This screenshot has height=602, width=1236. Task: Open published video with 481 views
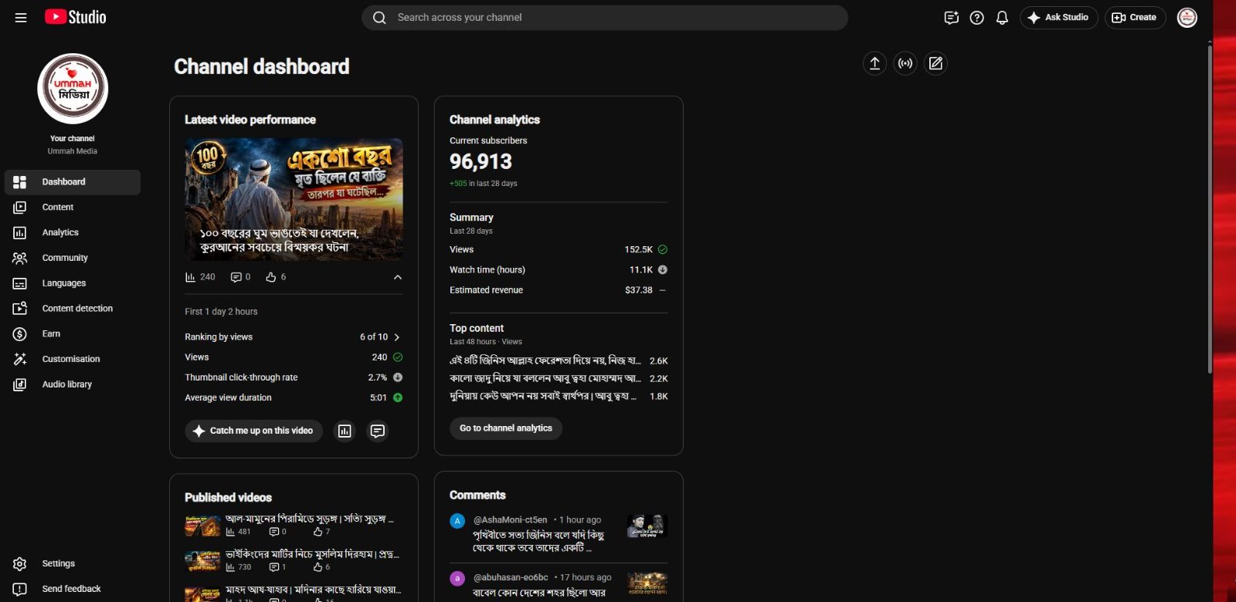[294, 525]
